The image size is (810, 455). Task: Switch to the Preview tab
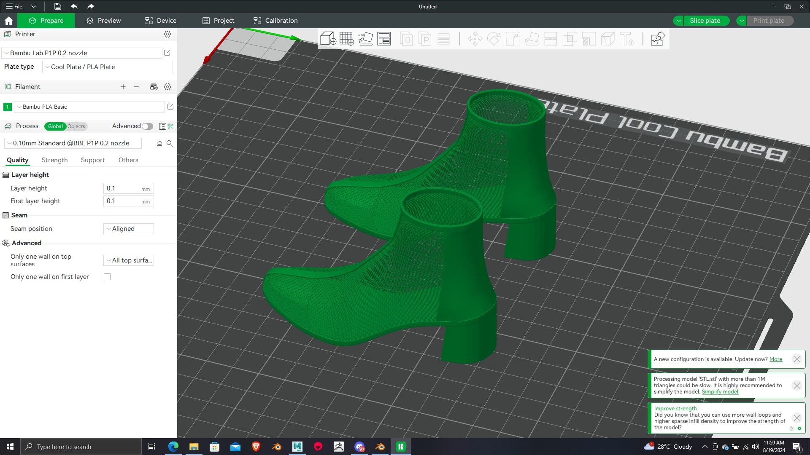(x=103, y=21)
